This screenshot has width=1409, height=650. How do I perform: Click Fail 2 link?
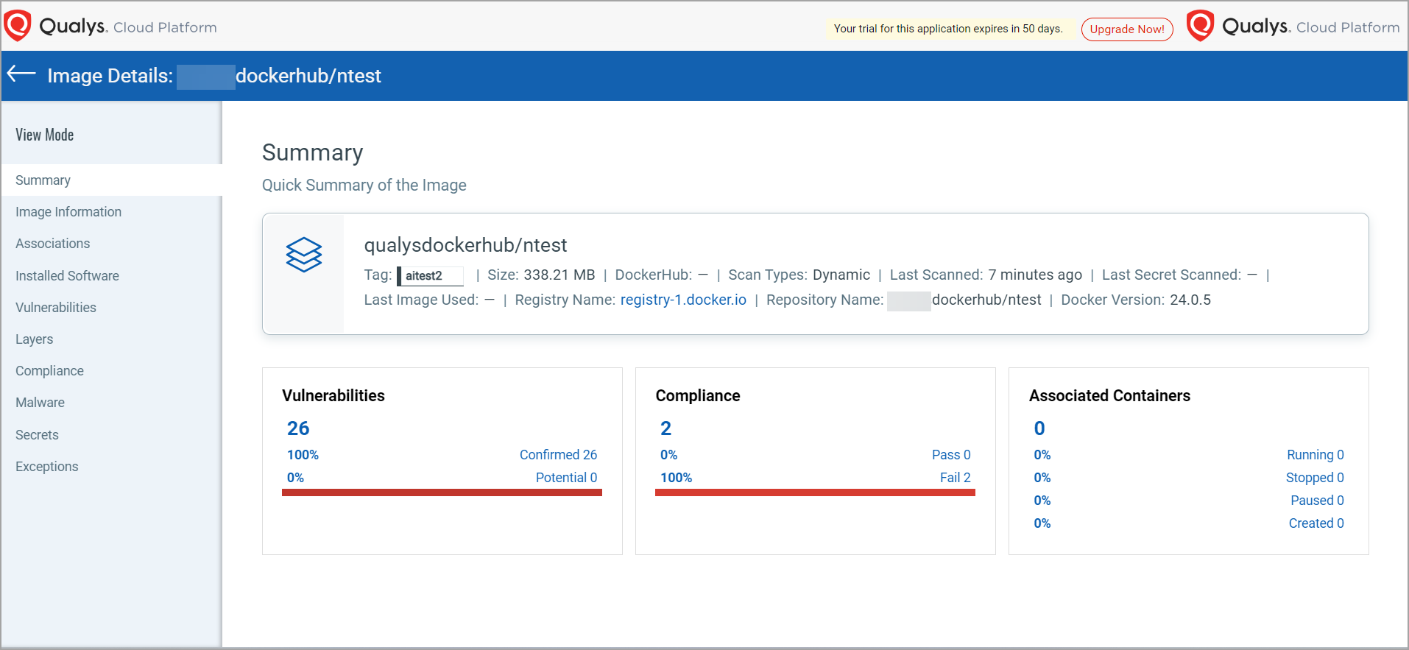point(955,478)
